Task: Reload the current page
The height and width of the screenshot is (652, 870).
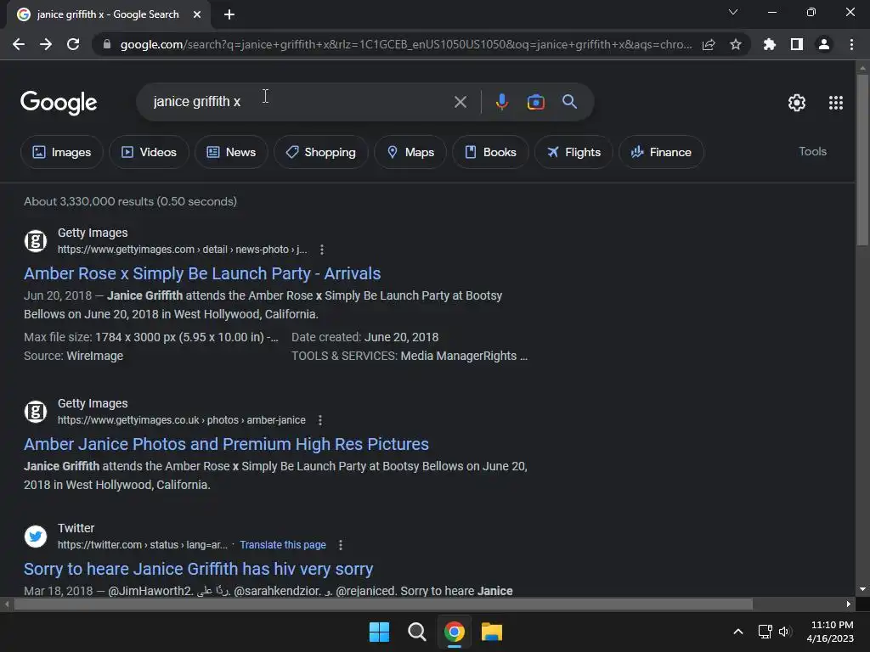Action: (x=73, y=44)
